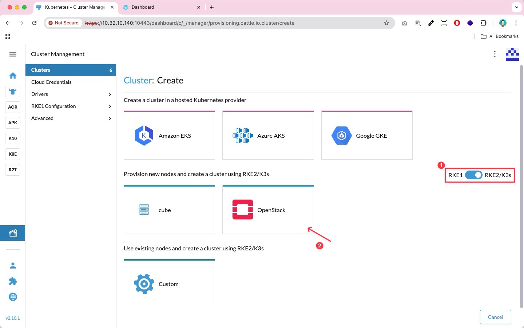Open the local cluster bull icon

click(x=13, y=91)
